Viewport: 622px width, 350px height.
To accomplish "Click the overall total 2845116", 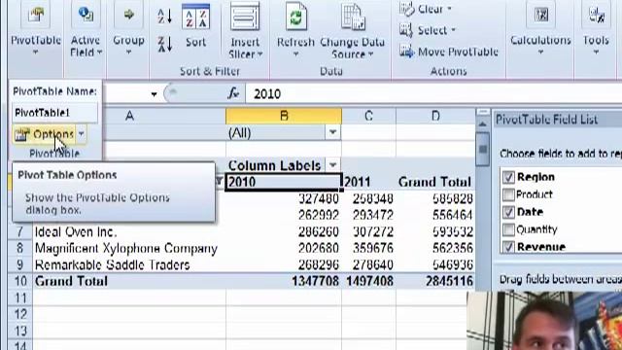I will tap(449, 281).
